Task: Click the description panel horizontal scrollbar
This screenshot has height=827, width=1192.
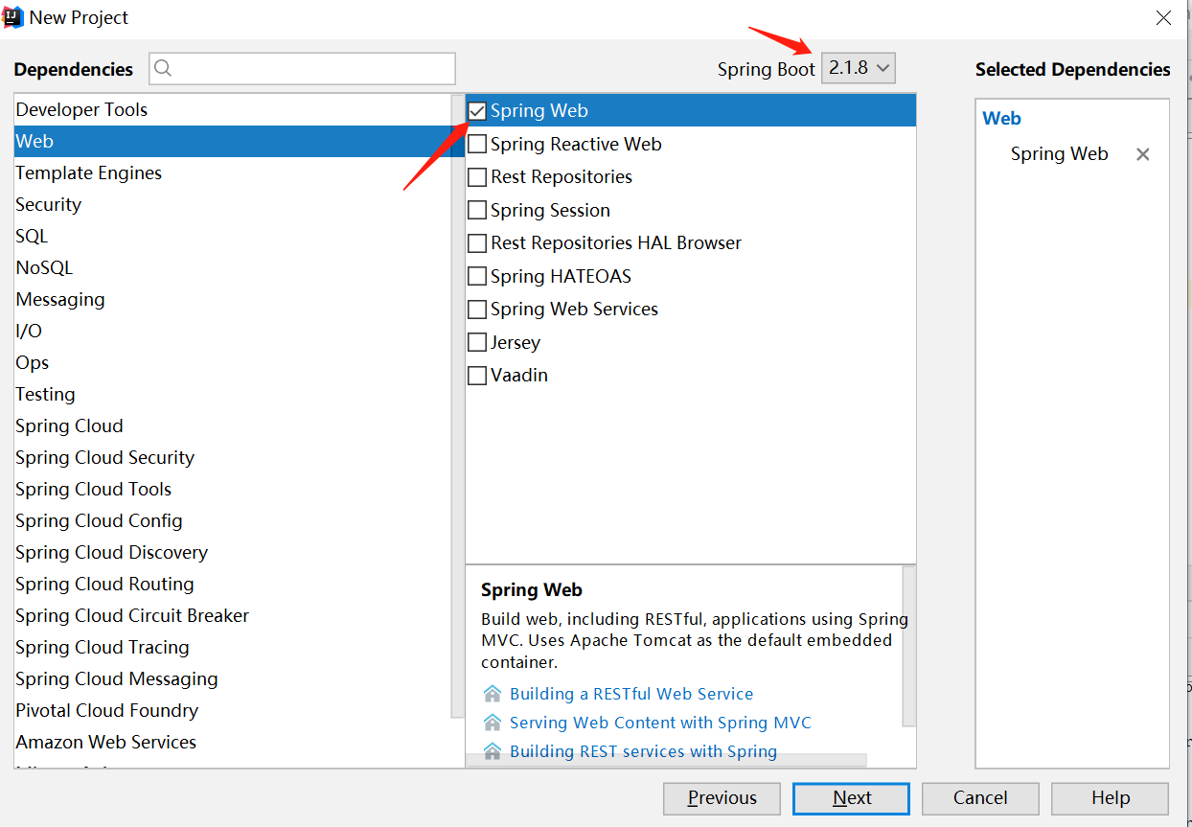Action: (x=666, y=760)
